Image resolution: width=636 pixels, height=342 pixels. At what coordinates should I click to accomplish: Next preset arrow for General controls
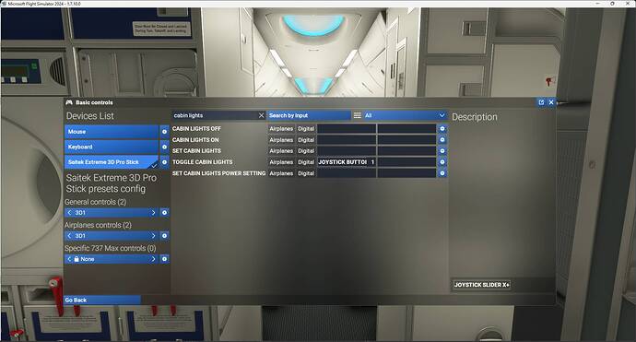(153, 213)
